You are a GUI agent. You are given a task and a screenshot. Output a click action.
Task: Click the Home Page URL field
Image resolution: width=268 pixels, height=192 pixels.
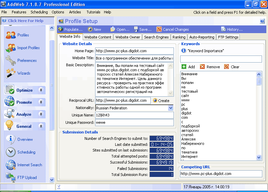click(x=134, y=51)
